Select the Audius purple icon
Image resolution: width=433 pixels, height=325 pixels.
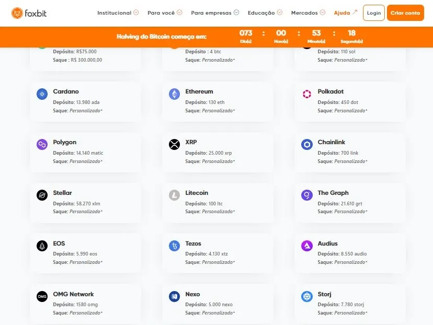coord(307,246)
